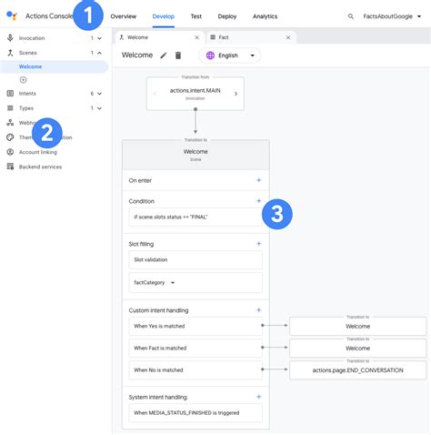Close the Fact editor tab
The width and height of the screenshot is (431, 435).
[x=288, y=37]
